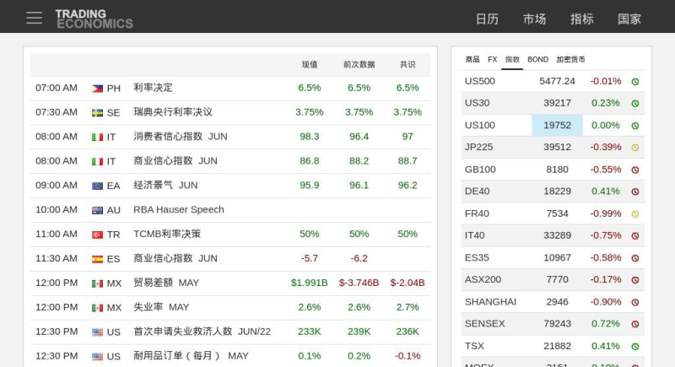The height and width of the screenshot is (367, 675).
Task: Click the PH country code link
Action: pyautogui.click(x=114, y=89)
